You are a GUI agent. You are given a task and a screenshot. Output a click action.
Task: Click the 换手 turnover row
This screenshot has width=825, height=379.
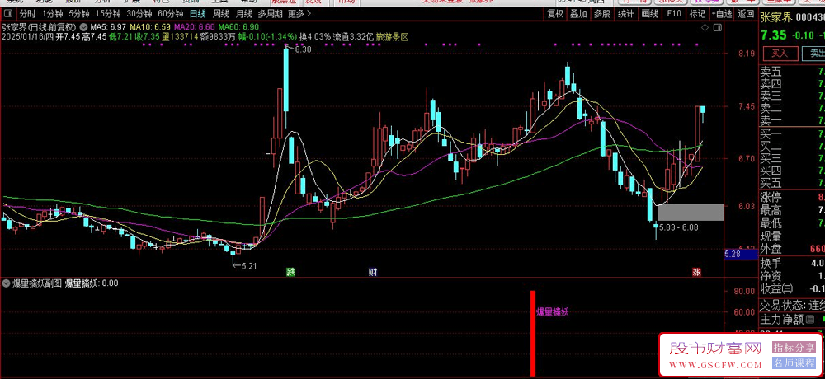tap(792, 263)
